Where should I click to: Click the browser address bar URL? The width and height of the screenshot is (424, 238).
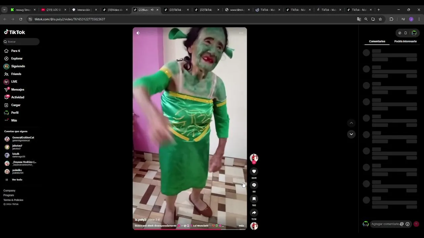(x=70, y=19)
